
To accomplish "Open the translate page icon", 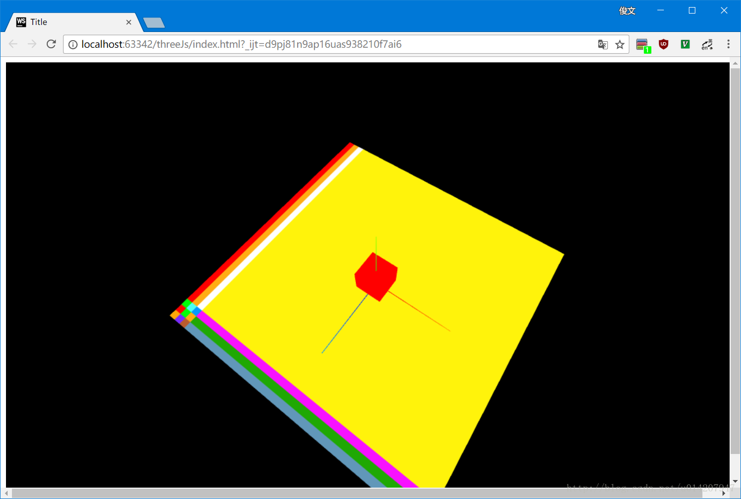I will pyautogui.click(x=602, y=44).
